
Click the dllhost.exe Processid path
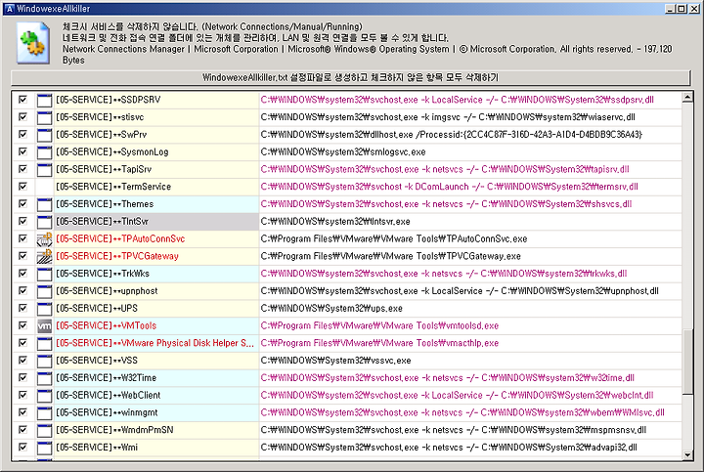coord(451,135)
